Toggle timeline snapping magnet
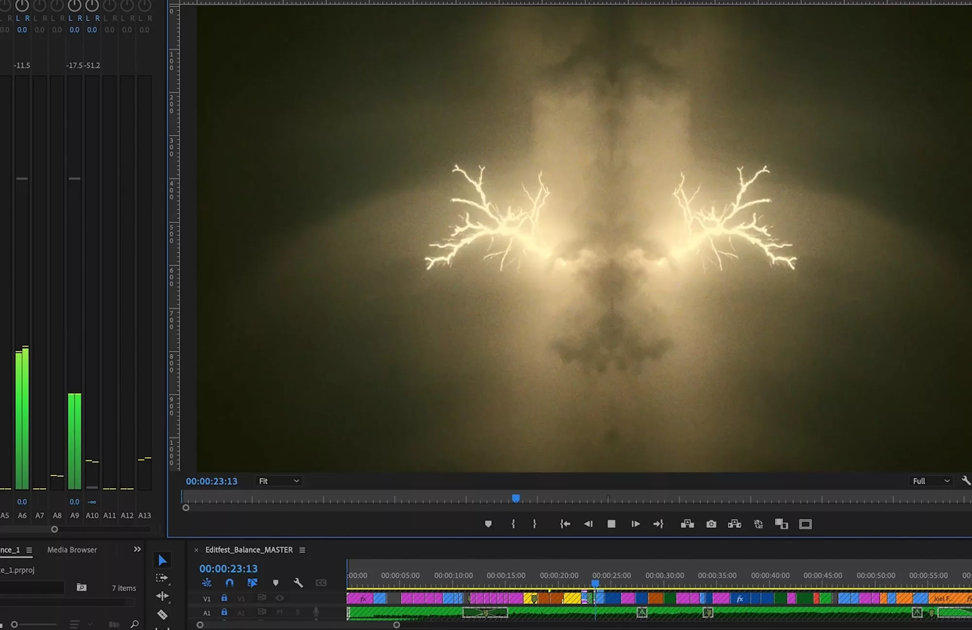 point(229,582)
